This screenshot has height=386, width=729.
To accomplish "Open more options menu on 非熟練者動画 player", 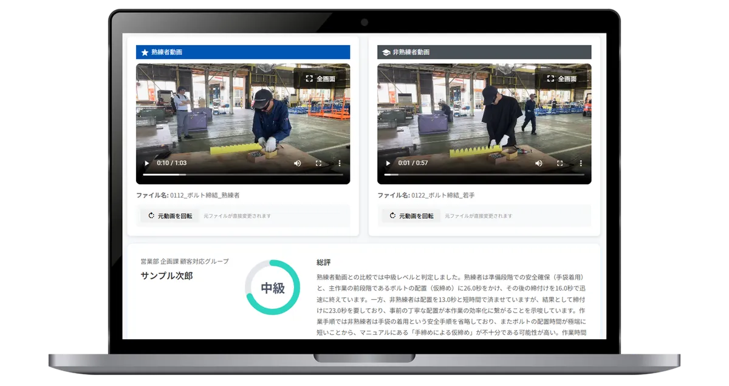I will (581, 164).
